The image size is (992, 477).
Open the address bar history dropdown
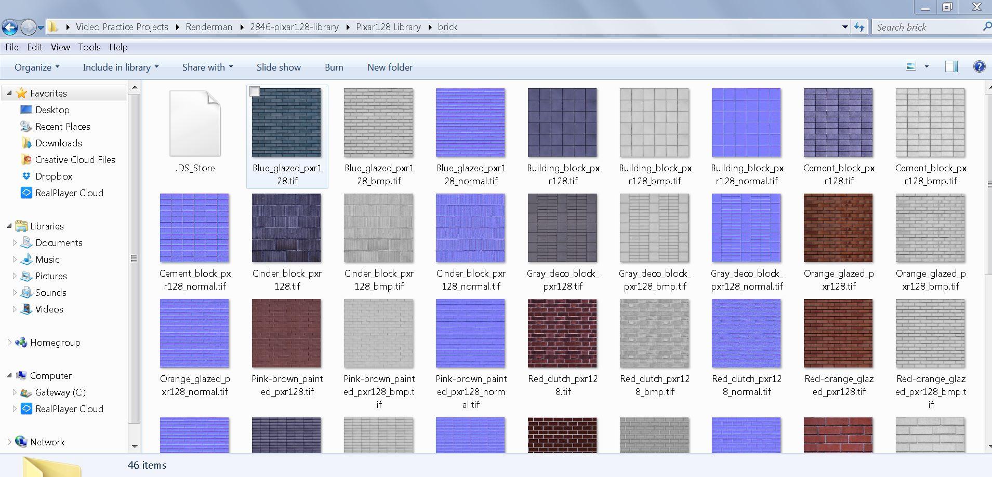[x=845, y=27]
